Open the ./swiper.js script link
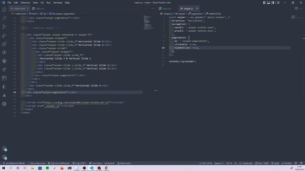The image size is (305, 171). coord(52,106)
